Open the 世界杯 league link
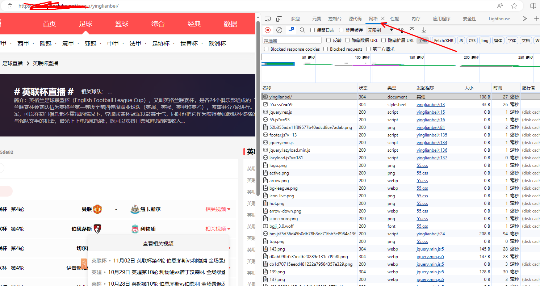Image resolution: width=540 pixels, height=286 pixels. coord(189,43)
